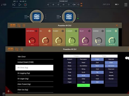Select the Distorted timbre filter

[111, 59]
